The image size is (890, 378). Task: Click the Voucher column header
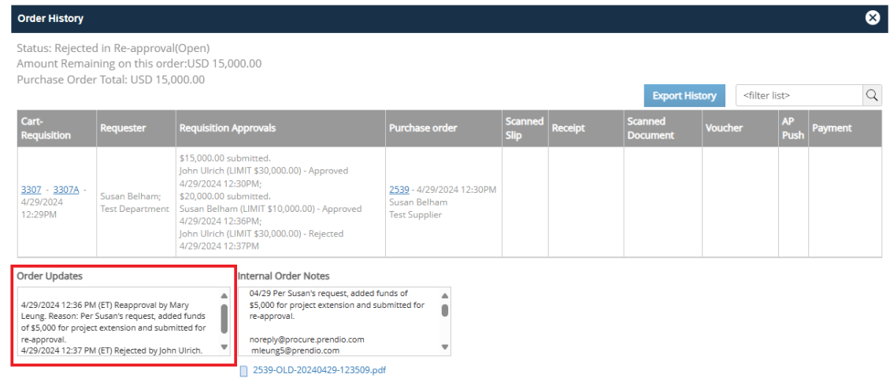point(740,128)
